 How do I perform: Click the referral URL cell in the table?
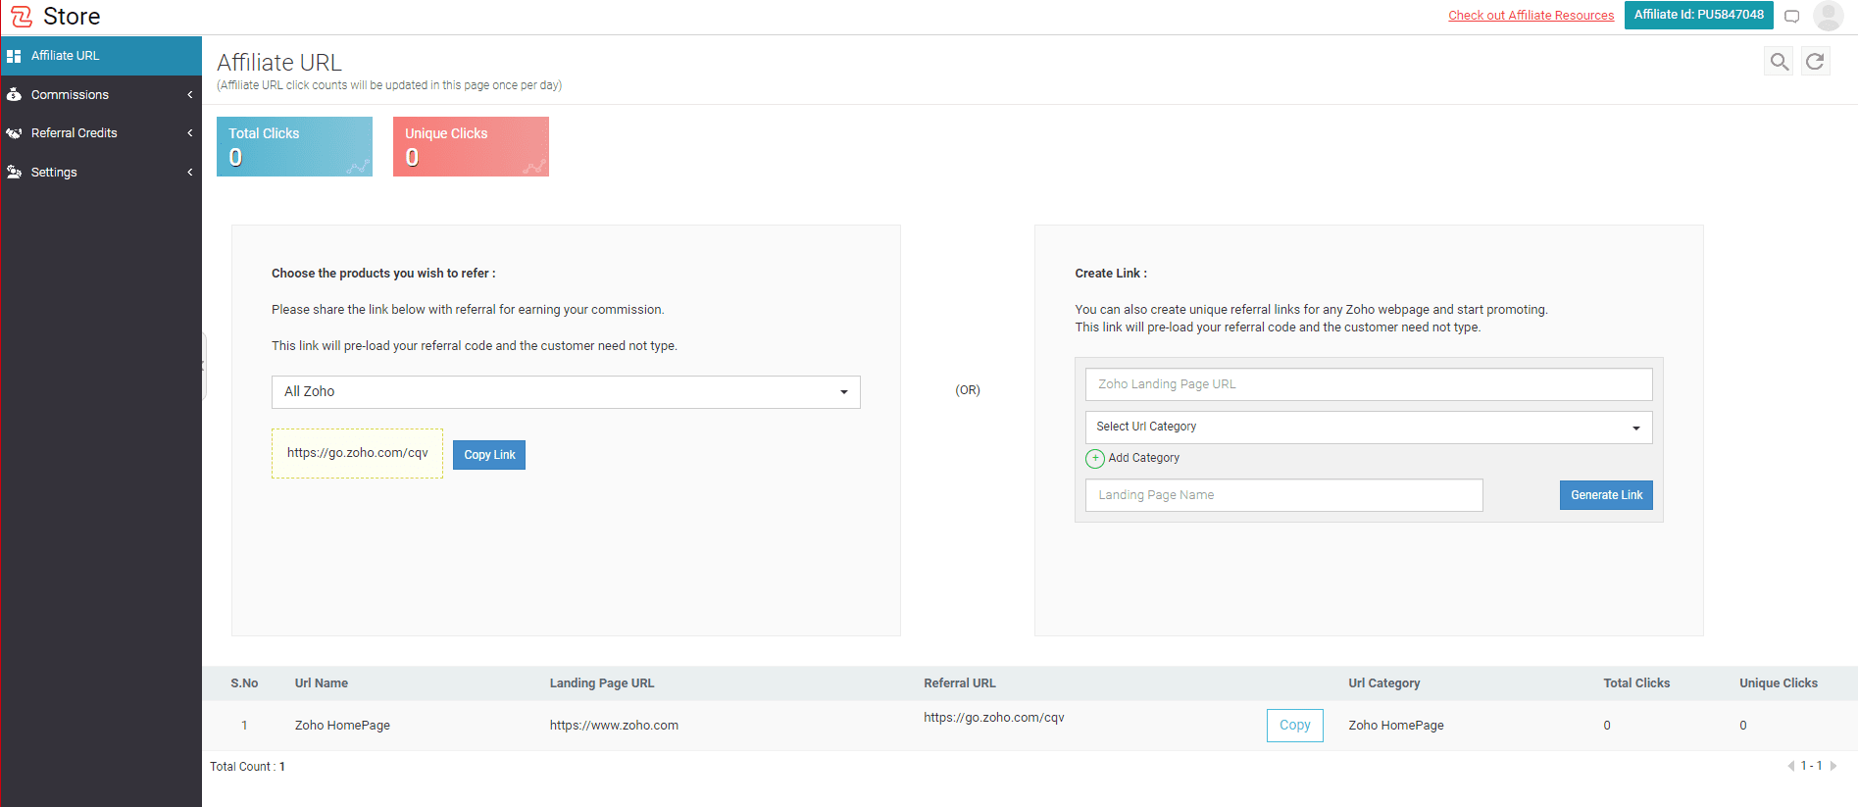(x=994, y=718)
